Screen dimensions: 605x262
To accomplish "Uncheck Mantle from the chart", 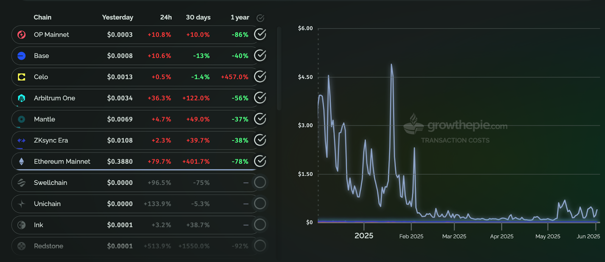I will point(260,119).
